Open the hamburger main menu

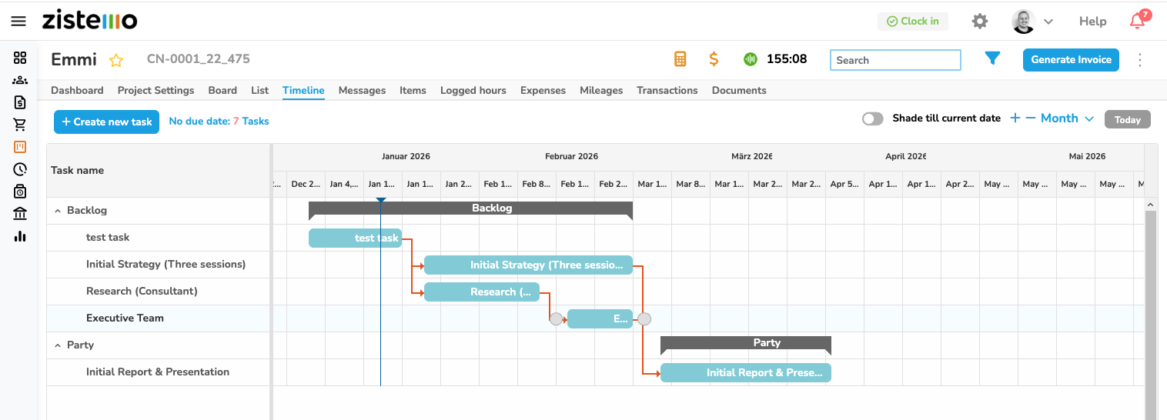click(x=18, y=21)
